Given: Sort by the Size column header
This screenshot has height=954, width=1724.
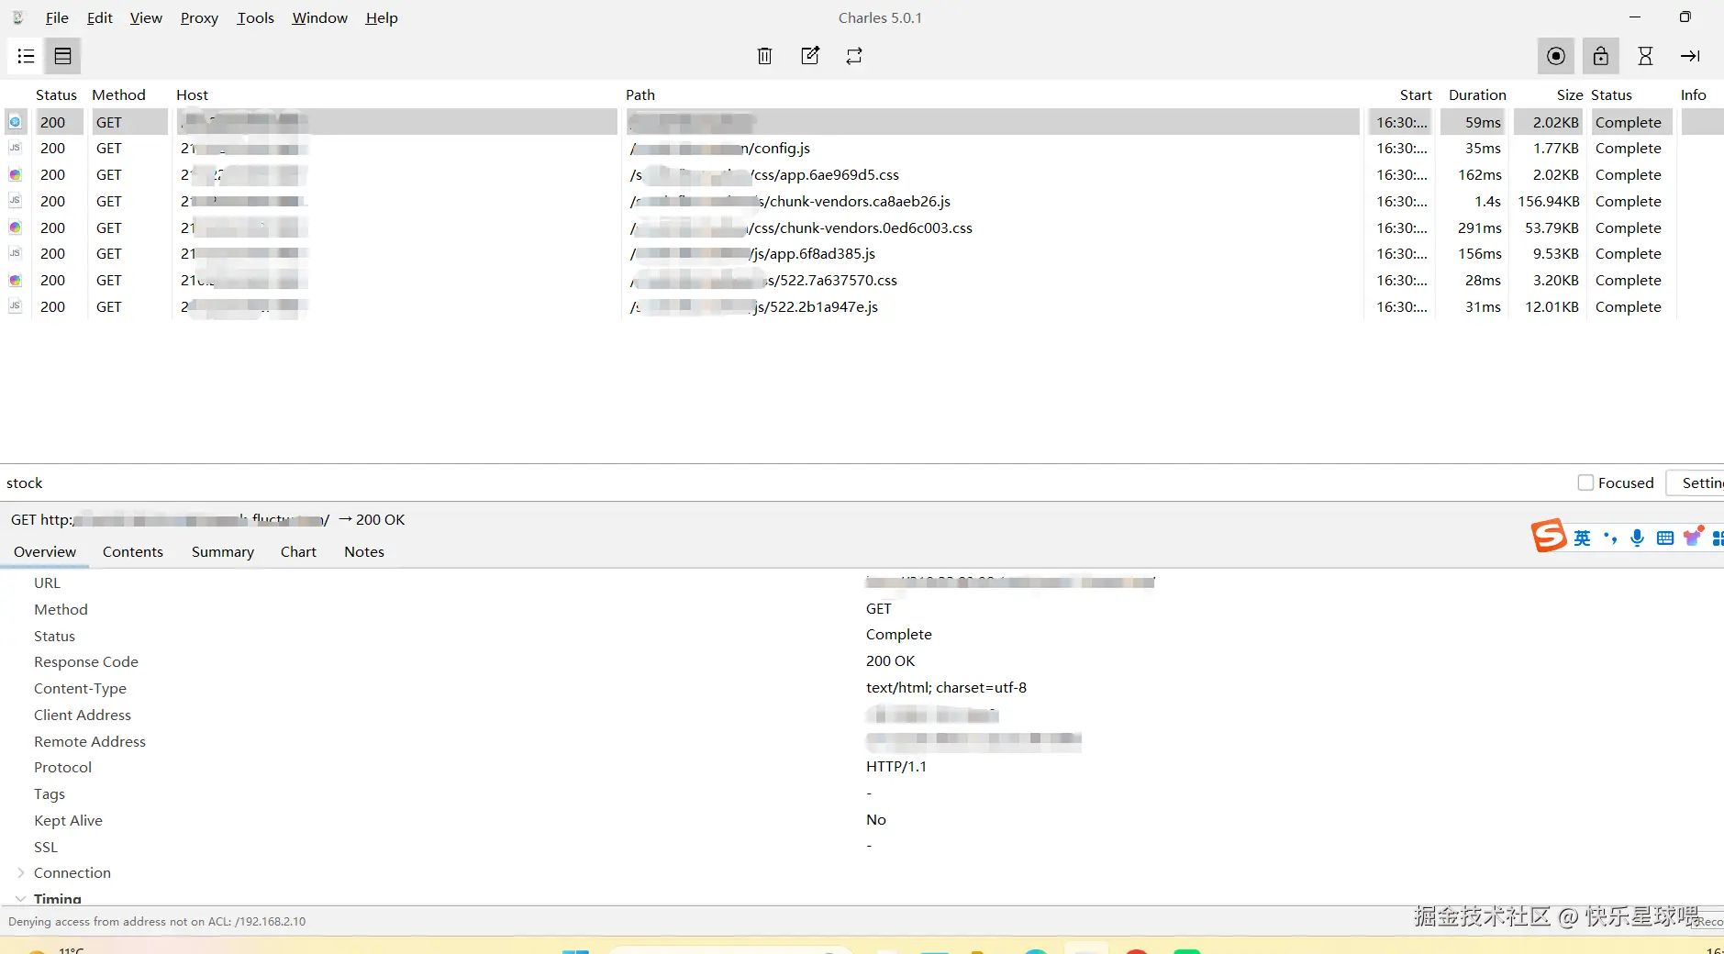Looking at the screenshot, I should pyautogui.click(x=1570, y=94).
